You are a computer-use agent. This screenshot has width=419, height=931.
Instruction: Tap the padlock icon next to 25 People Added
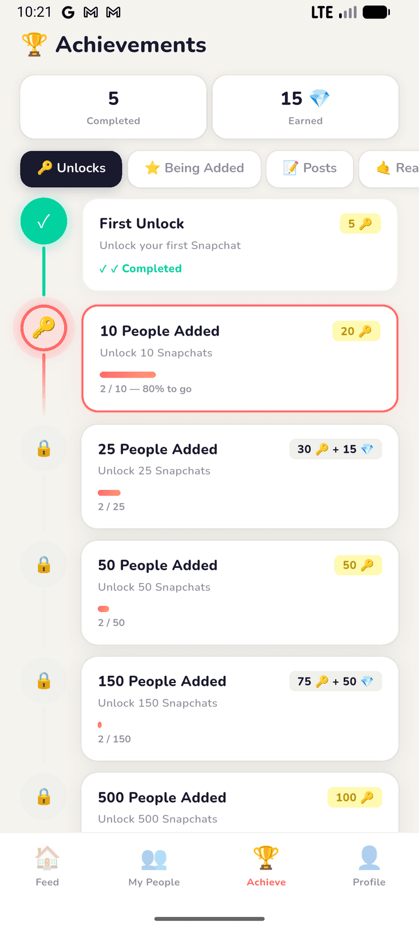(x=44, y=448)
